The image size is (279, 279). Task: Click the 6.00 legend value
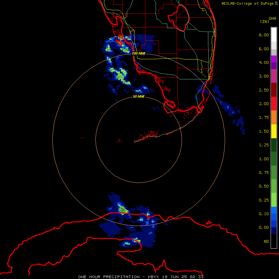pos(264,49)
